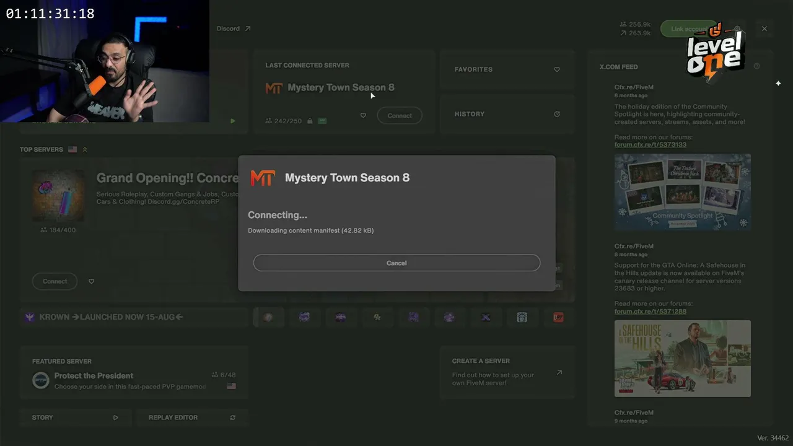Open the Discord link
793x446 pixels.
click(234, 28)
